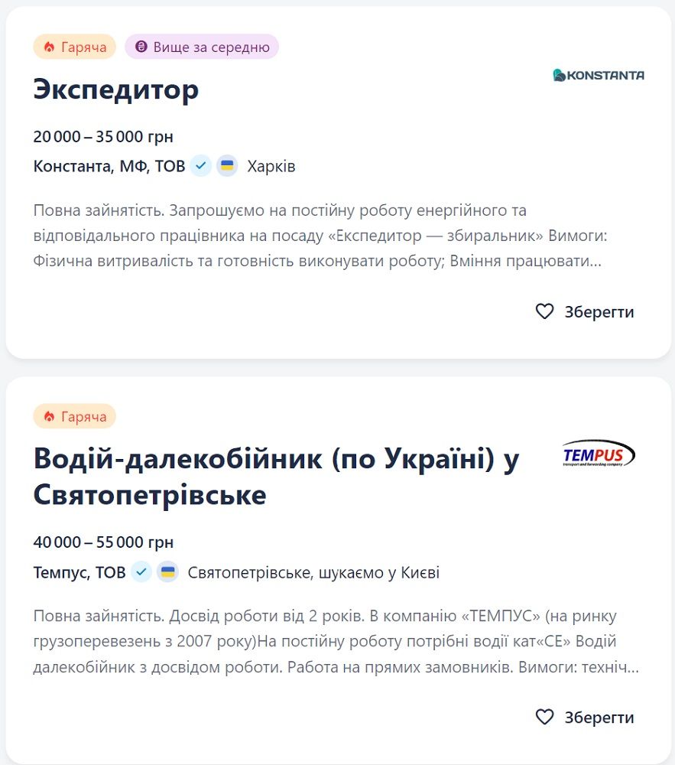
Task: Click the verified checkmark next to Темпус, ТОВ
Action: tap(141, 571)
